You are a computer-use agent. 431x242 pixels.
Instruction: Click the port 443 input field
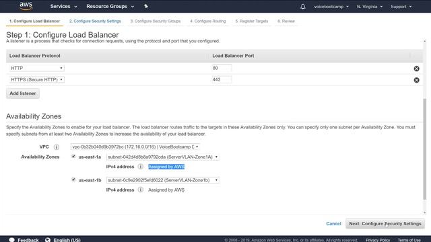point(222,79)
